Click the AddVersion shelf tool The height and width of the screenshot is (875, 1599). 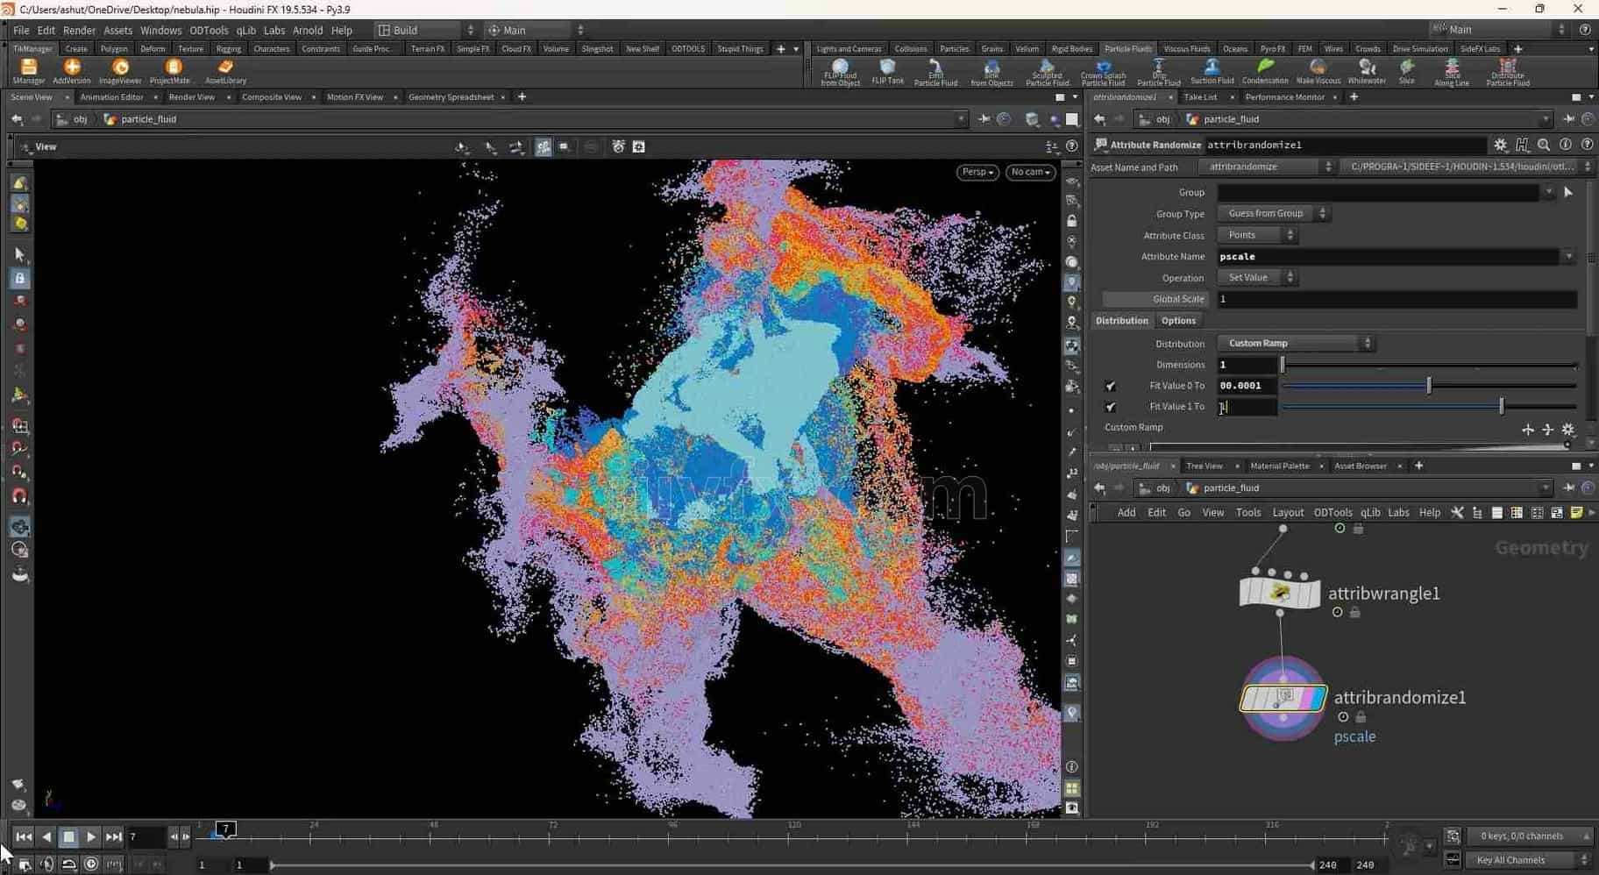click(72, 71)
